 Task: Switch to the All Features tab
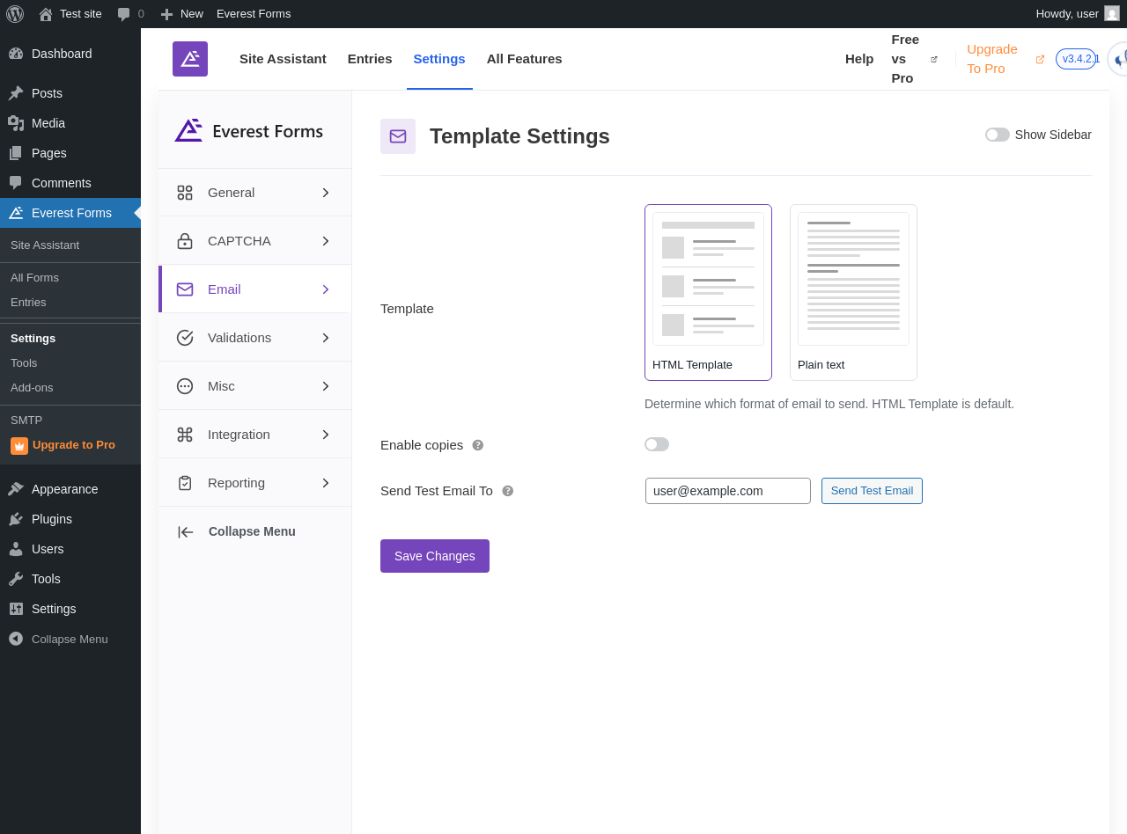[x=524, y=59]
